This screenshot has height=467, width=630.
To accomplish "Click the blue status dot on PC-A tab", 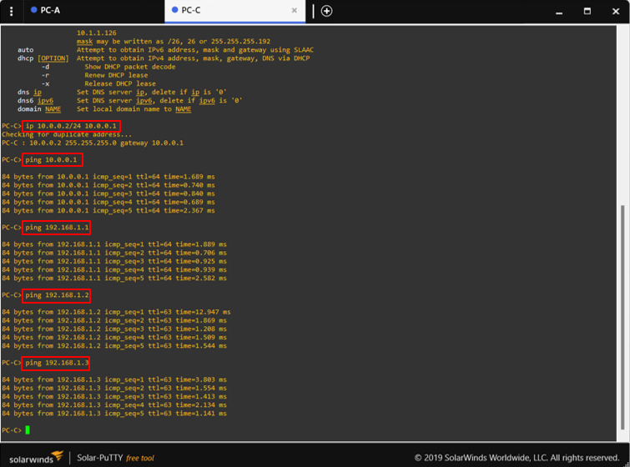I will pyautogui.click(x=33, y=11).
